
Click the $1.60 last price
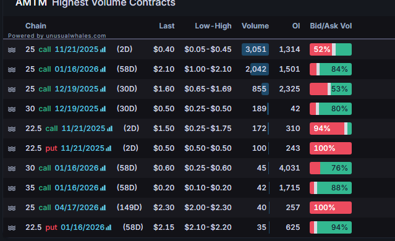click(x=164, y=89)
